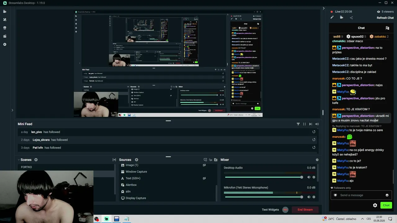This screenshot has width=397, height=223.
Task: Adjust the Mikrofon volume slider
Action: pyautogui.click(x=264, y=197)
